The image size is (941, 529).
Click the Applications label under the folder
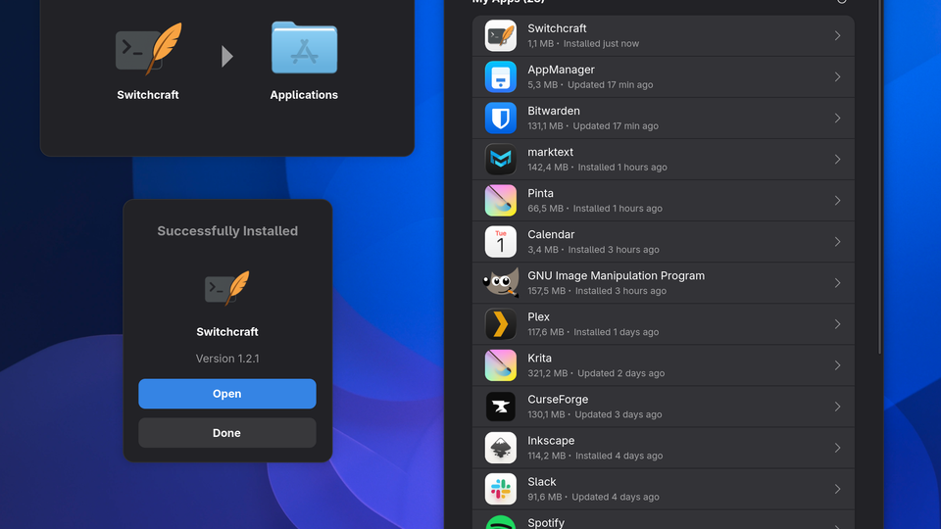(x=304, y=95)
